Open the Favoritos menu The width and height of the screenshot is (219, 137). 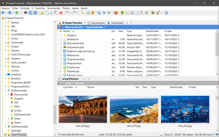click(40, 8)
